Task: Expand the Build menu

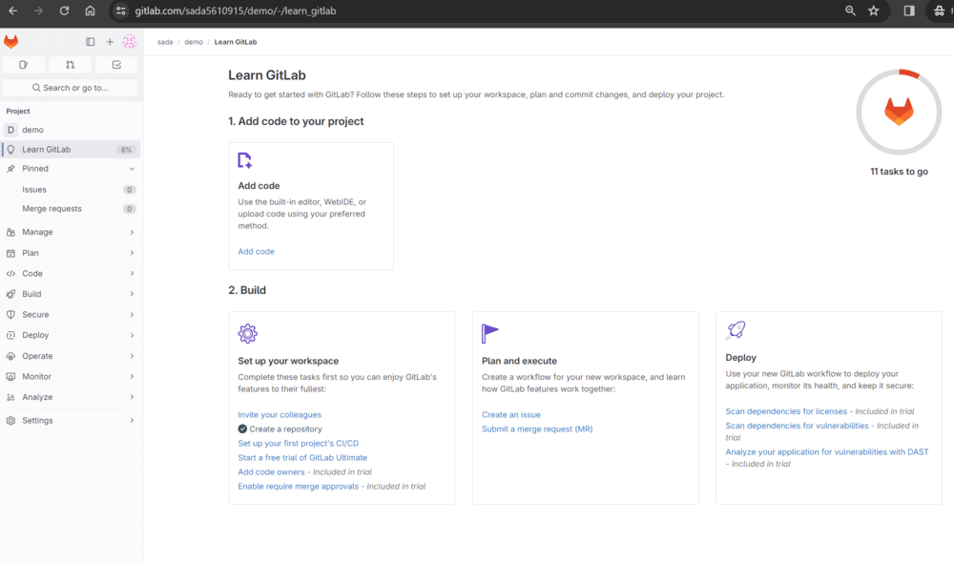Action: click(72, 294)
